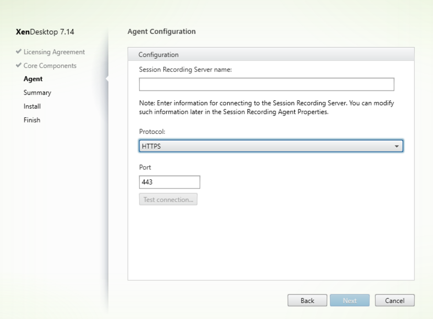
Task: Go Back to the previous page
Action: [307, 301]
